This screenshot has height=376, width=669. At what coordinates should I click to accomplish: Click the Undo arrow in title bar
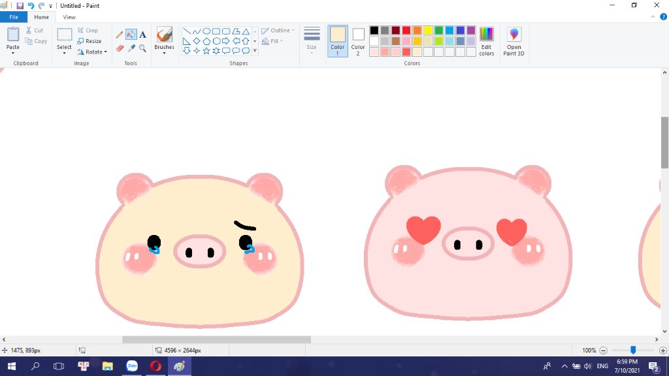coord(31,5)
